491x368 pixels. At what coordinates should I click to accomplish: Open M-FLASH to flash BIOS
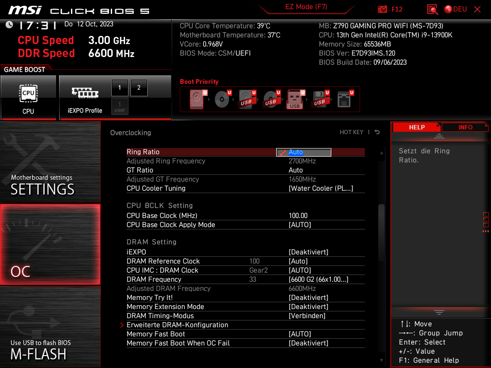50,326
